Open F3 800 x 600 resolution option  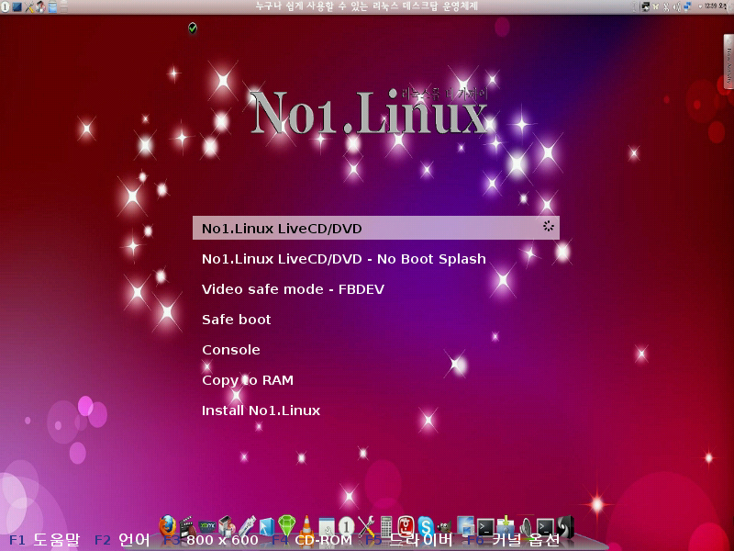(x=211, y=540)
